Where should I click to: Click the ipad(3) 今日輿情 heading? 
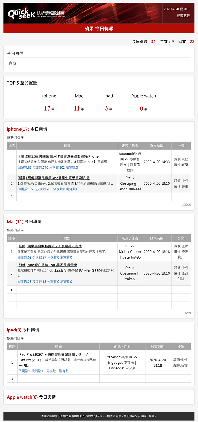click(23, 330)
